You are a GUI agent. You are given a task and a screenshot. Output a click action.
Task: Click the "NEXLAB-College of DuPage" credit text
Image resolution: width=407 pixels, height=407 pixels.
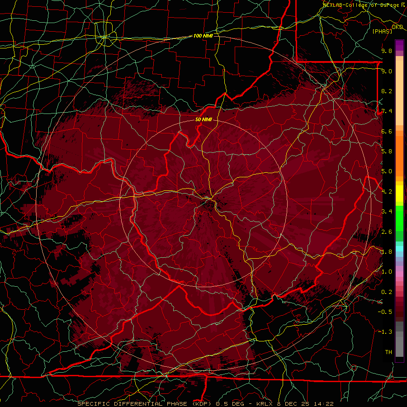[x=361, y=5]
